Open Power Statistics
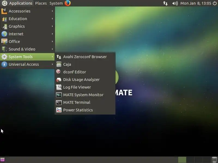The height and width of the screenshot is (163, 218). 78,110
